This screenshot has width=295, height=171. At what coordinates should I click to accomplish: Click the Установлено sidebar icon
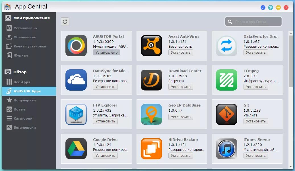click(x=9, y=28)
